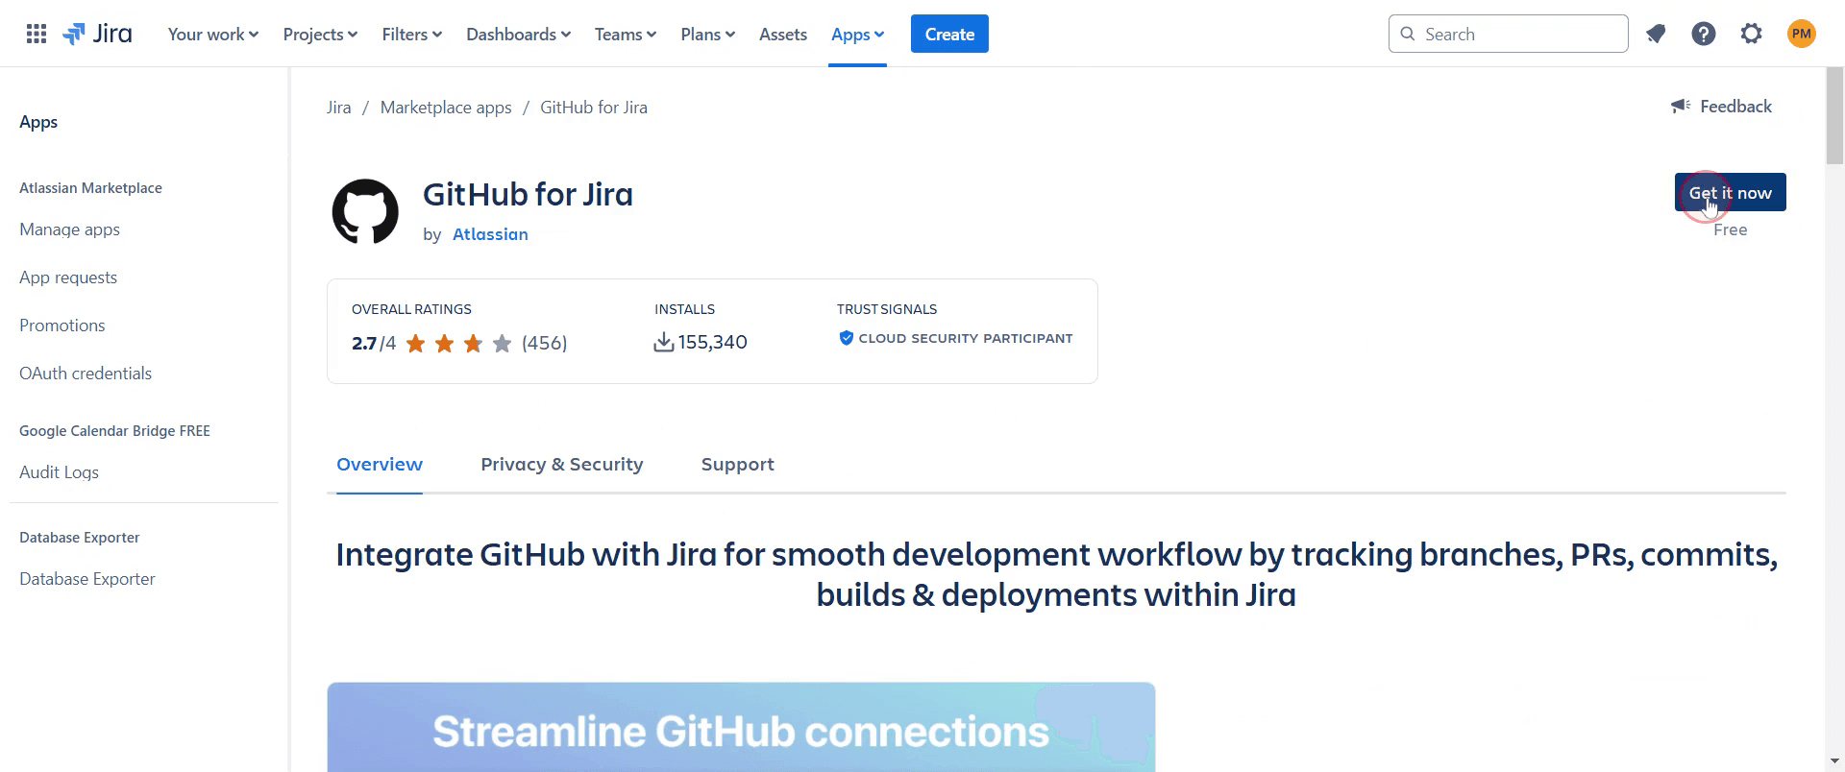Click the Free price label

point(1730,229)
